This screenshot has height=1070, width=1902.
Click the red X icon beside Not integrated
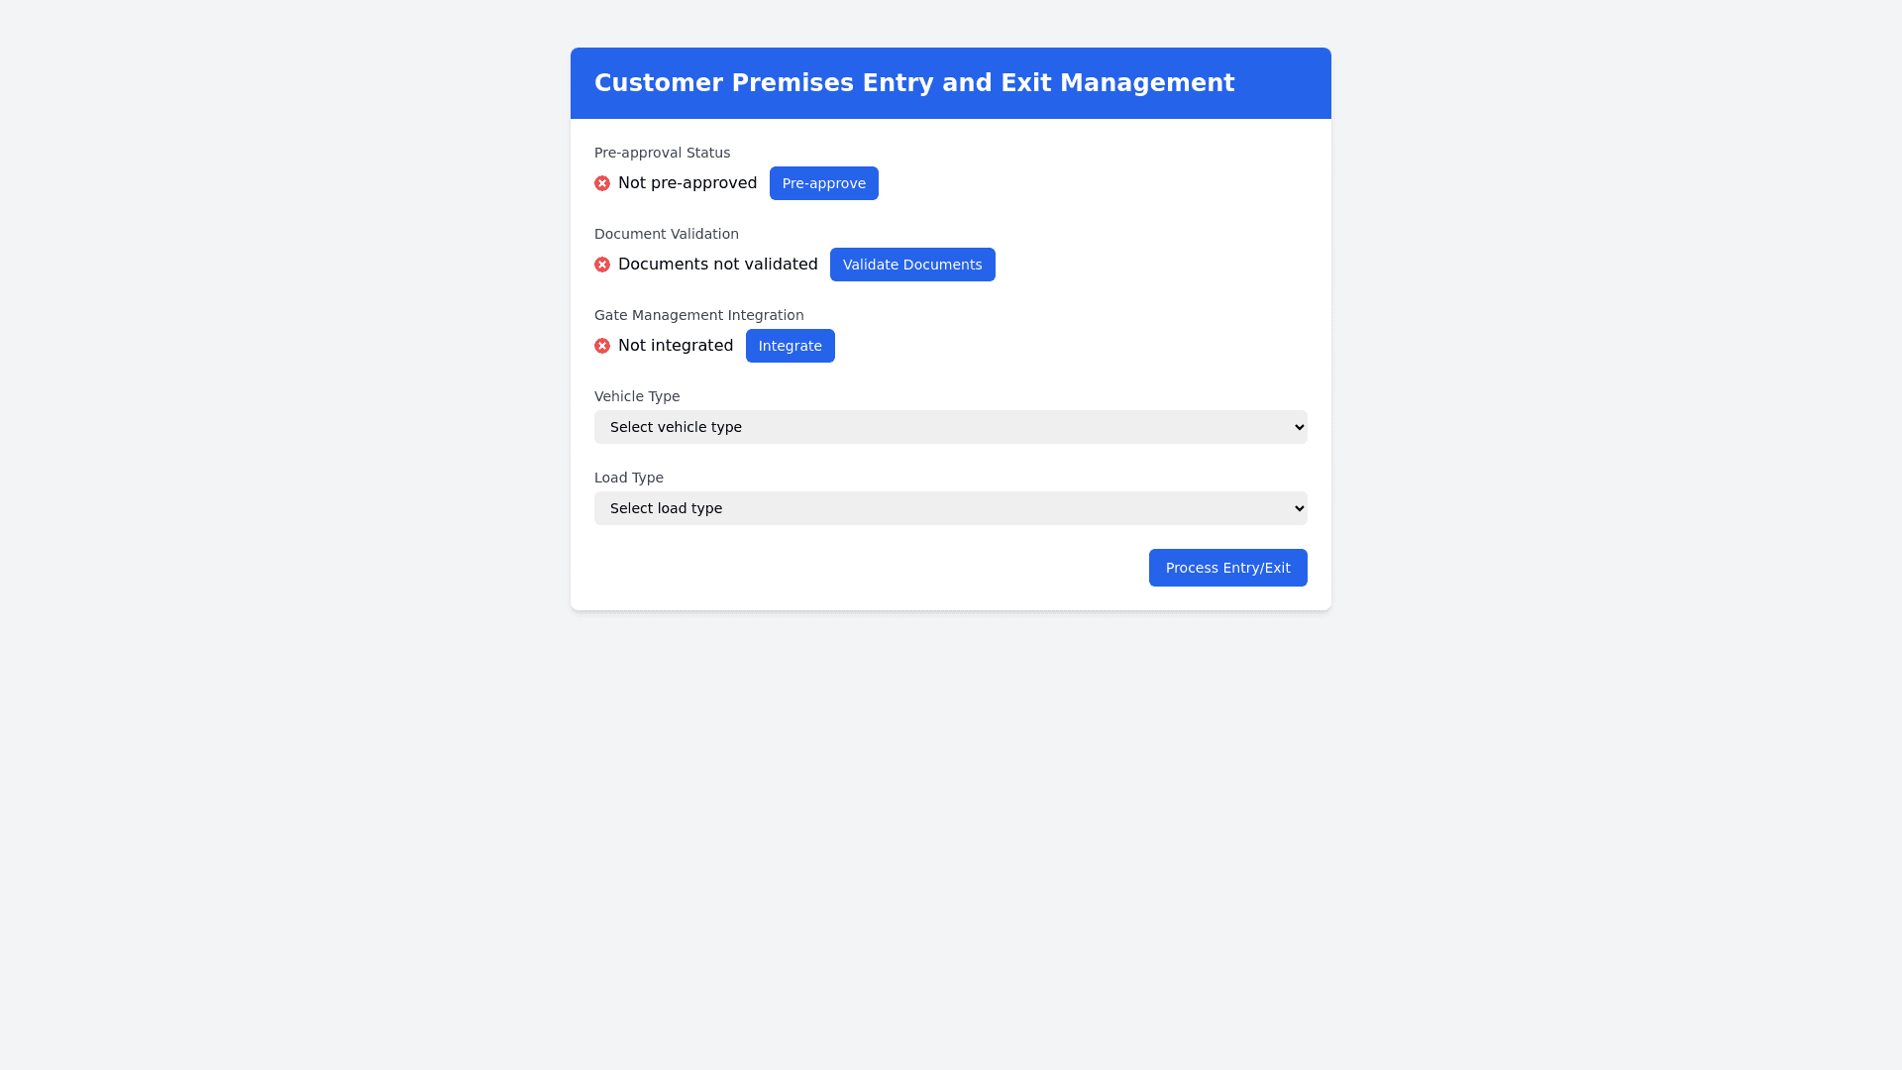pyautogui.click(x=602, y=346)
